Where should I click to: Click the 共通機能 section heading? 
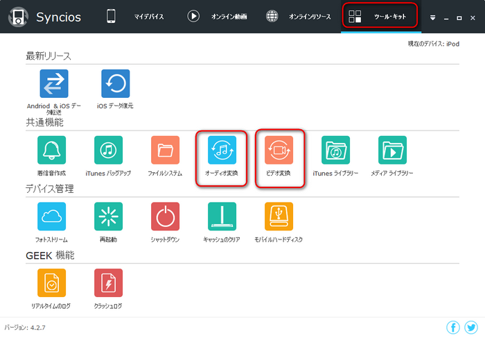coord(44,122)
